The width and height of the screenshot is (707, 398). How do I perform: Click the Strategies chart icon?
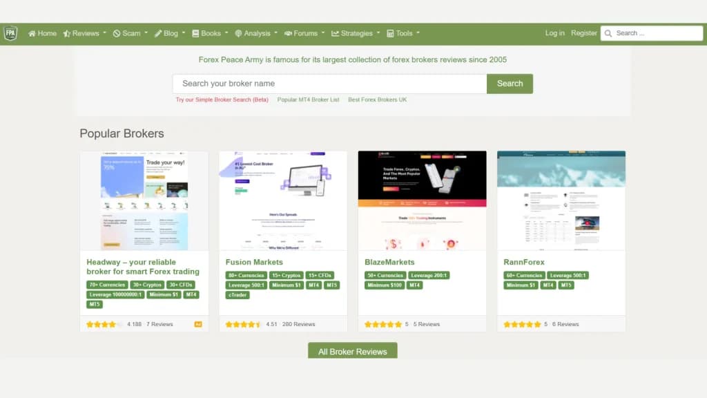335,33
